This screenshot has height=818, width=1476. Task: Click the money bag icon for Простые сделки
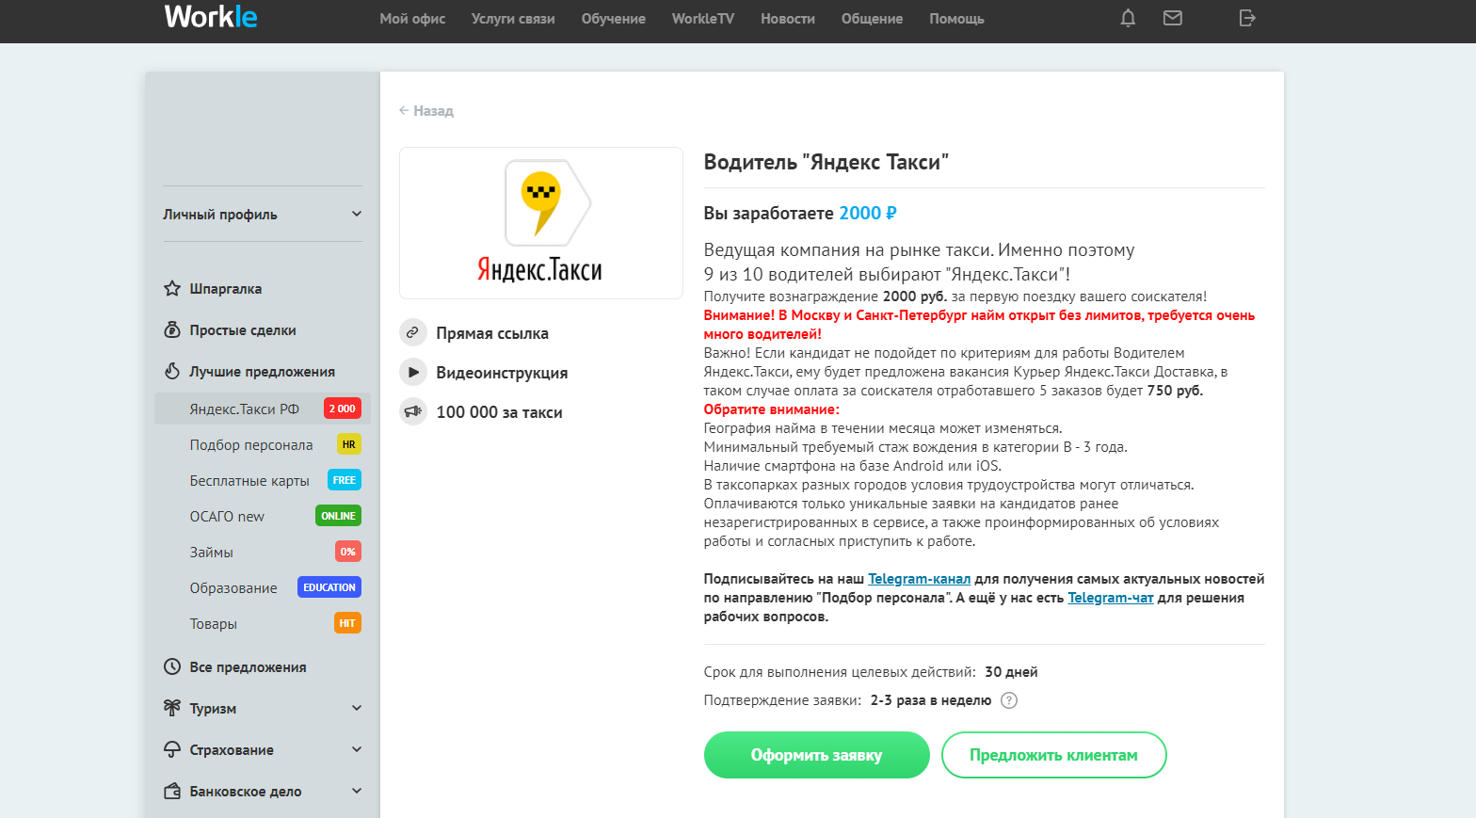coord(172,329)
